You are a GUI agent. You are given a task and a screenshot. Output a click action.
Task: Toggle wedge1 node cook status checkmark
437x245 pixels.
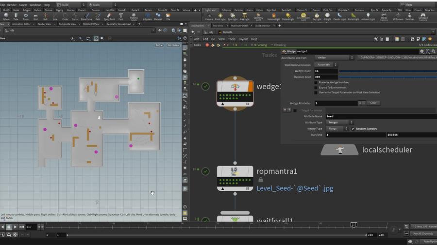point(205,86)
